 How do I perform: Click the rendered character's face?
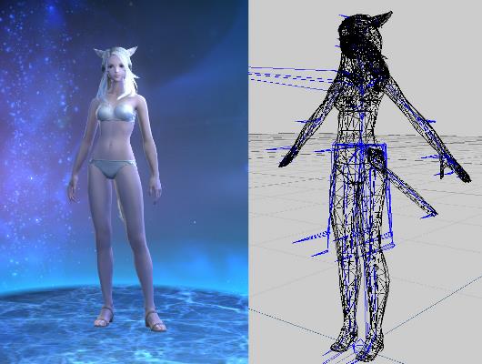click(x=115, y=70)
